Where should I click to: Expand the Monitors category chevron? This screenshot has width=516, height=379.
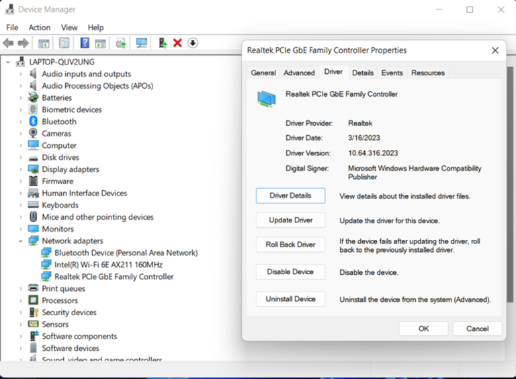[x=21, y=228]
